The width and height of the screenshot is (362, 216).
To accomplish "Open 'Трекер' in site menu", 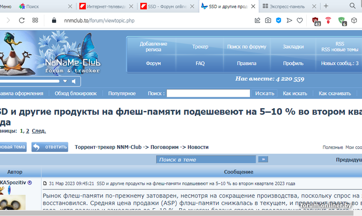I will (x=200, y=47).
